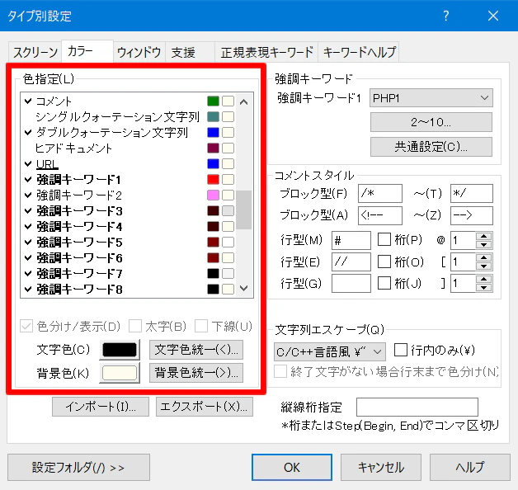518x490 pixels.
Task: Click the teal swatch for シングルクォーテーション文字列
Action: pyautogui.click(x=213, y=116)
